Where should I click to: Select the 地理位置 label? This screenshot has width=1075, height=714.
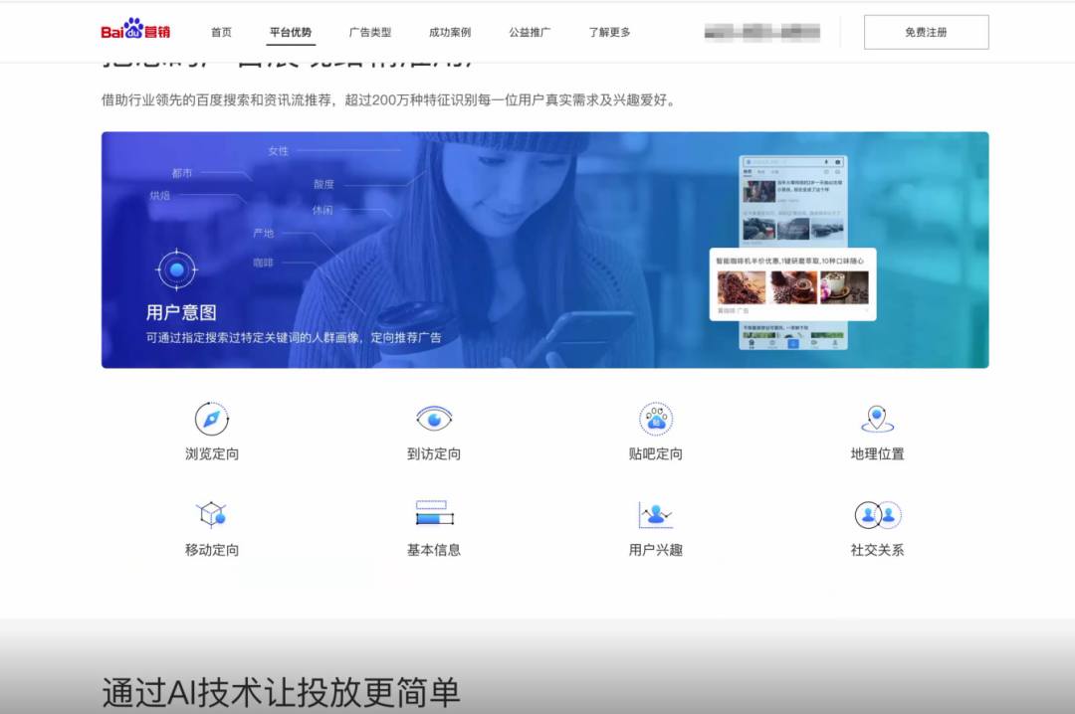tap(878, 453)
